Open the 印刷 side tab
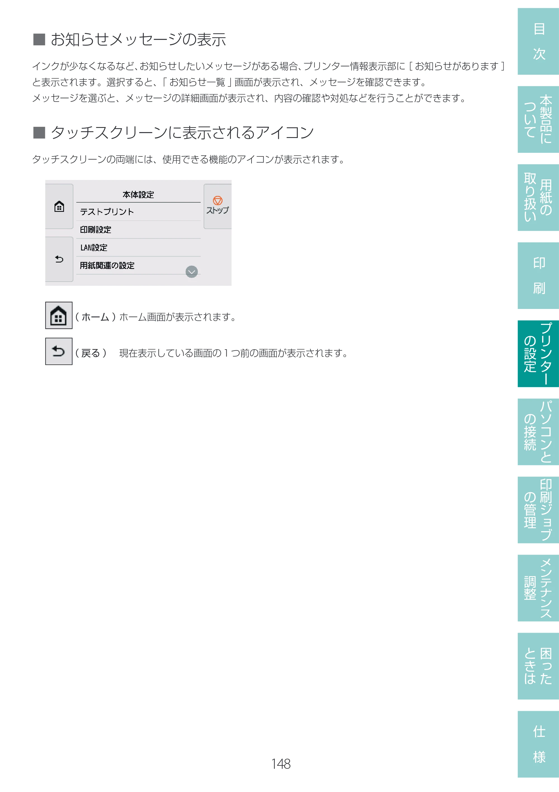Screen dimensions: 559x792 click(x=538, y=276)
